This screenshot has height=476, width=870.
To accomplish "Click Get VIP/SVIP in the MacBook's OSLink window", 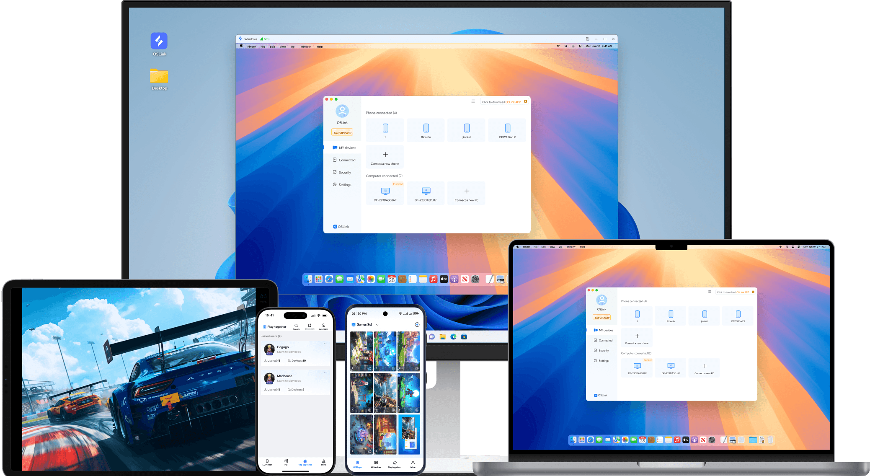I will [602, 318].
